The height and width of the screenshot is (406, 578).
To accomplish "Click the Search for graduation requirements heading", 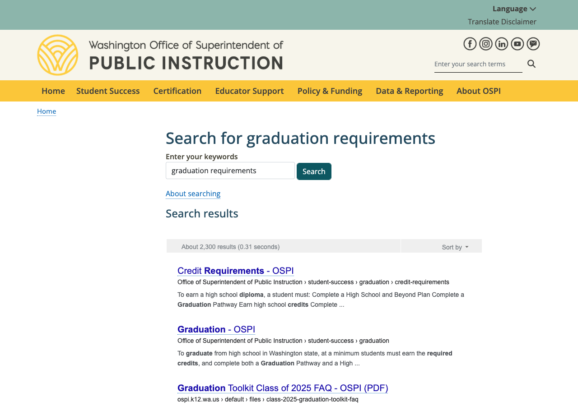I will [x=300, y=138].
